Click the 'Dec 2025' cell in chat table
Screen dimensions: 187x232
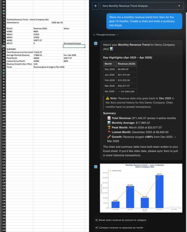pos(110,69)
